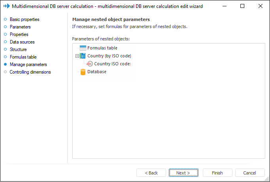This screenshot has height=182, width=270.
Task: Select Database in nested objects tree
Action: tap(96, 72)
